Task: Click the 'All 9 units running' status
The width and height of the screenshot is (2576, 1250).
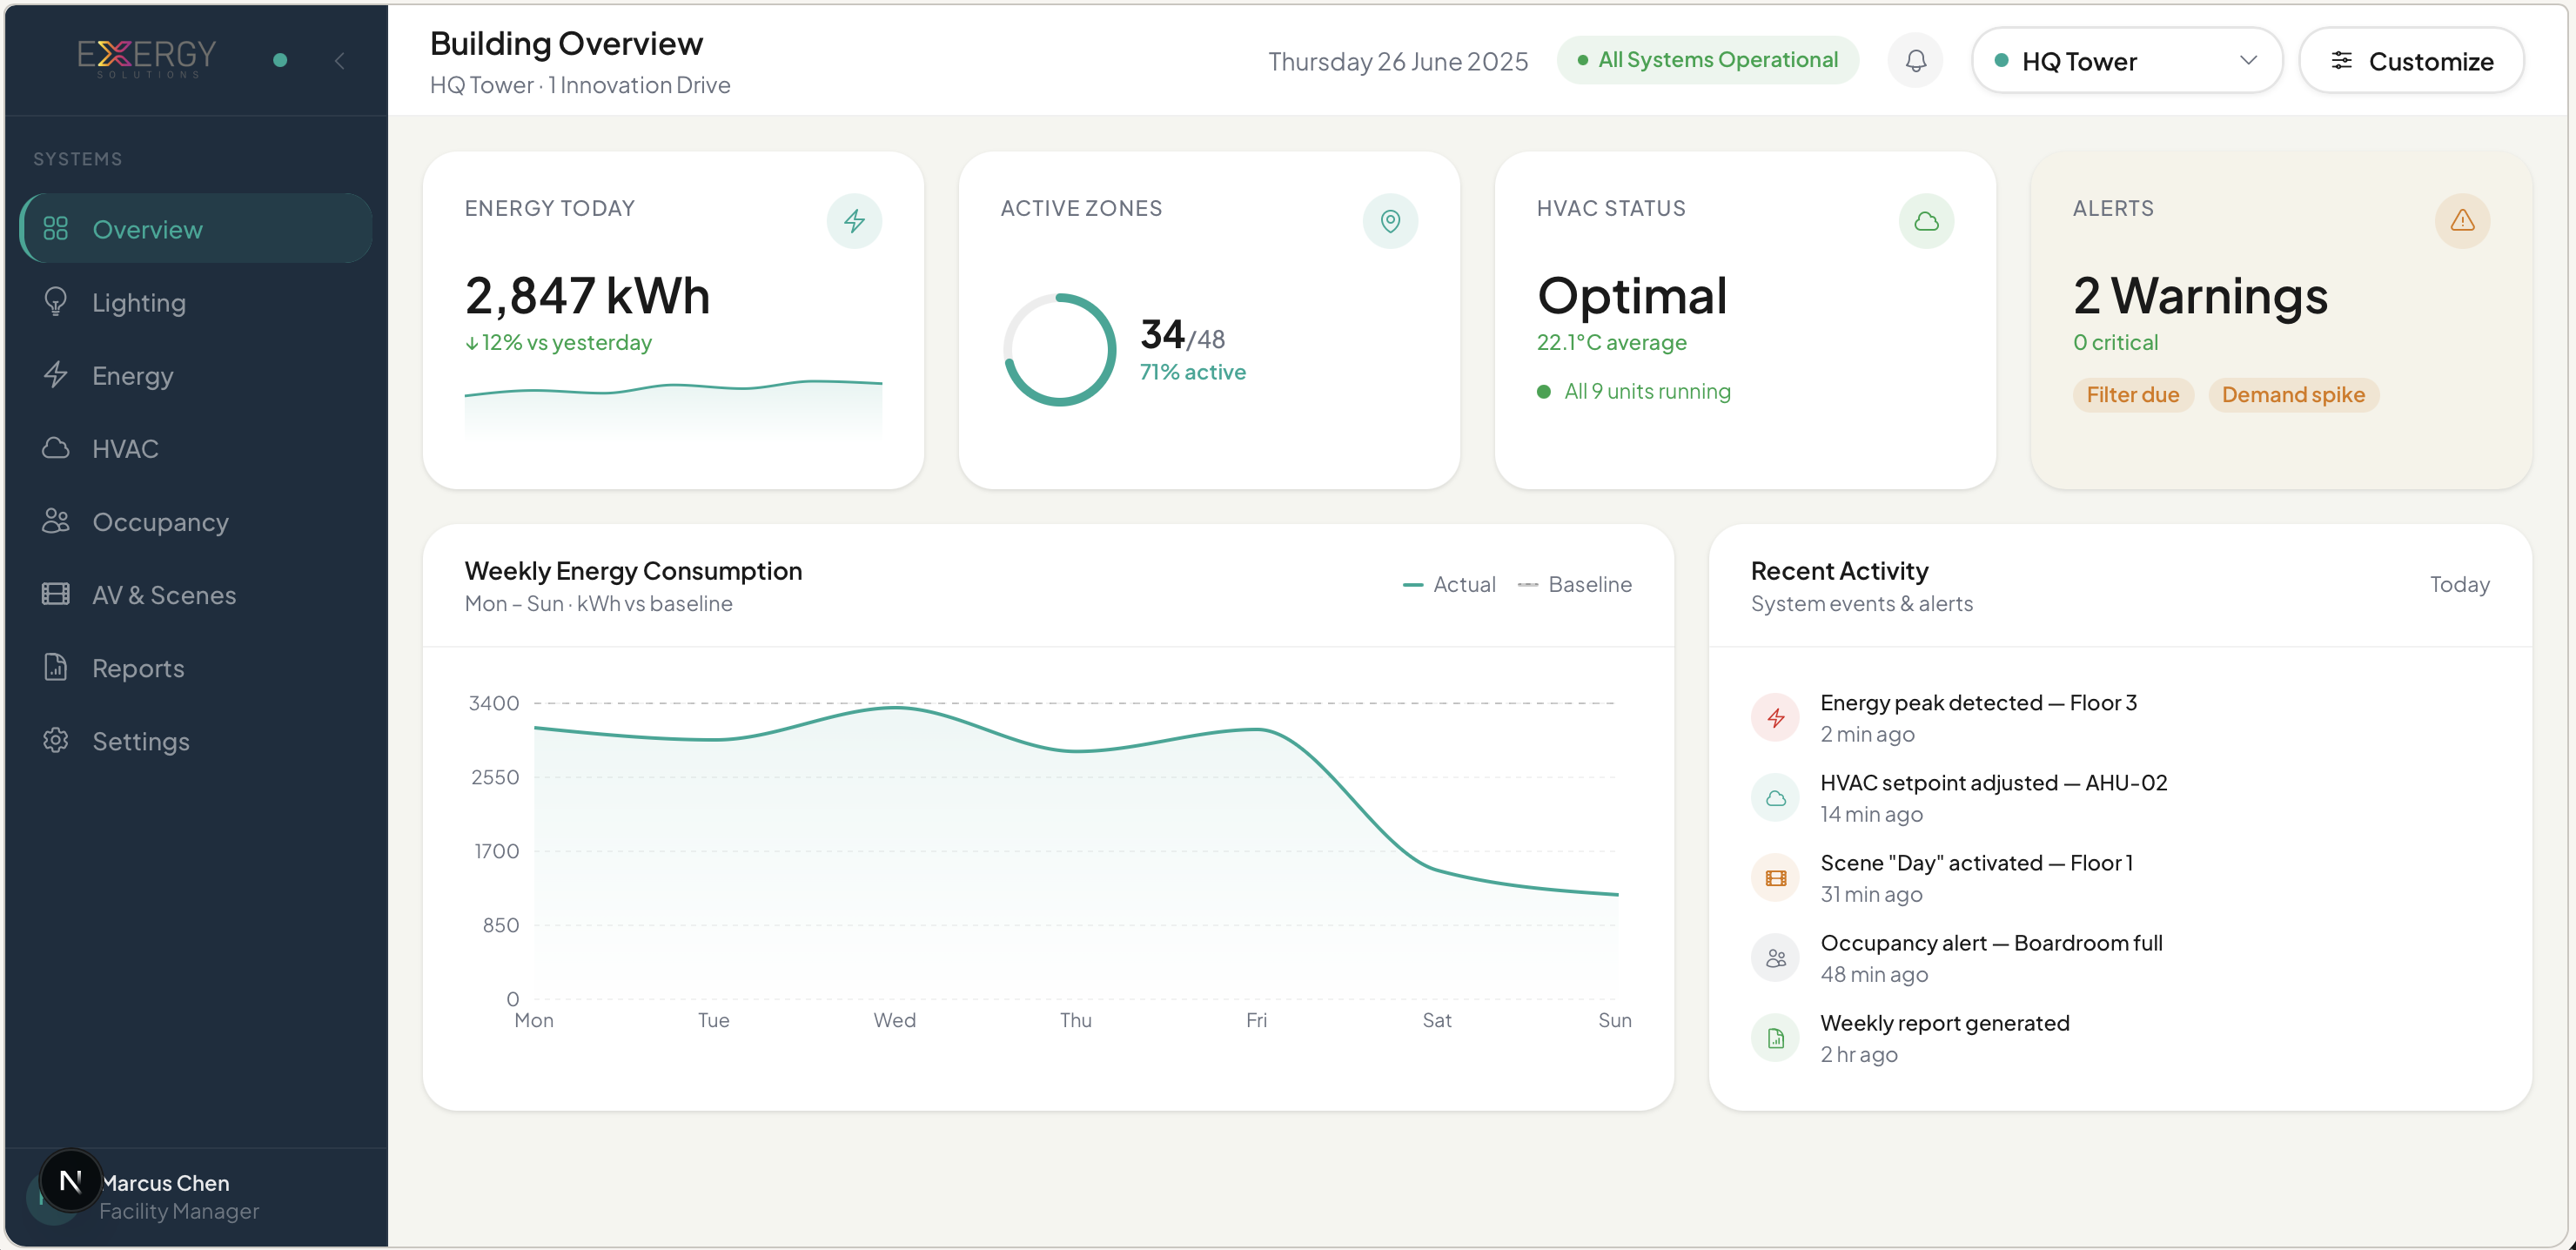Action: [x=1633, y=391]
